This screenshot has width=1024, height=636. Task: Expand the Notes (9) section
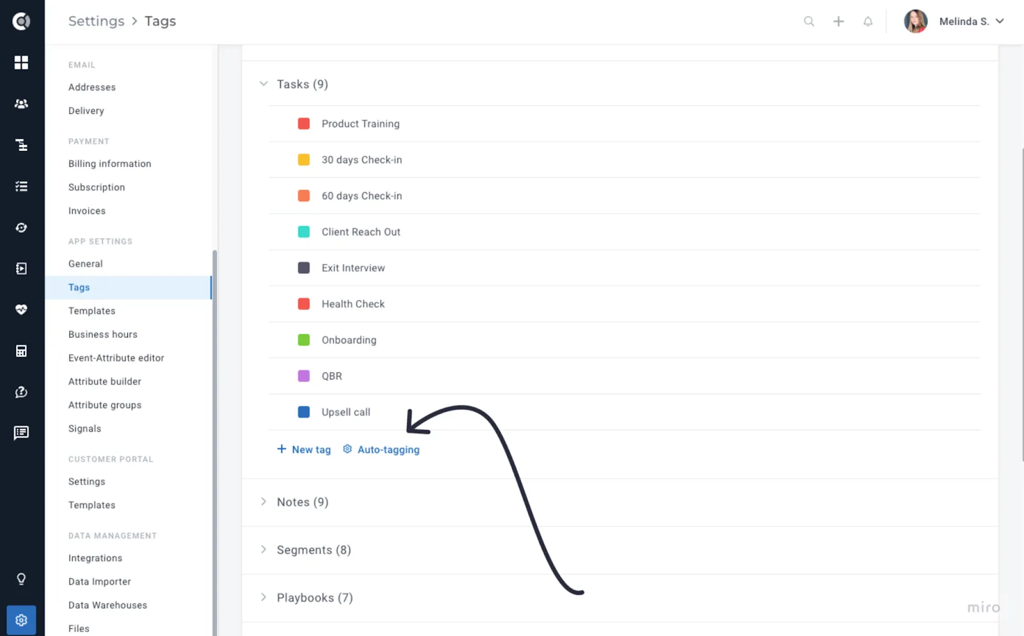pos(264,502)
